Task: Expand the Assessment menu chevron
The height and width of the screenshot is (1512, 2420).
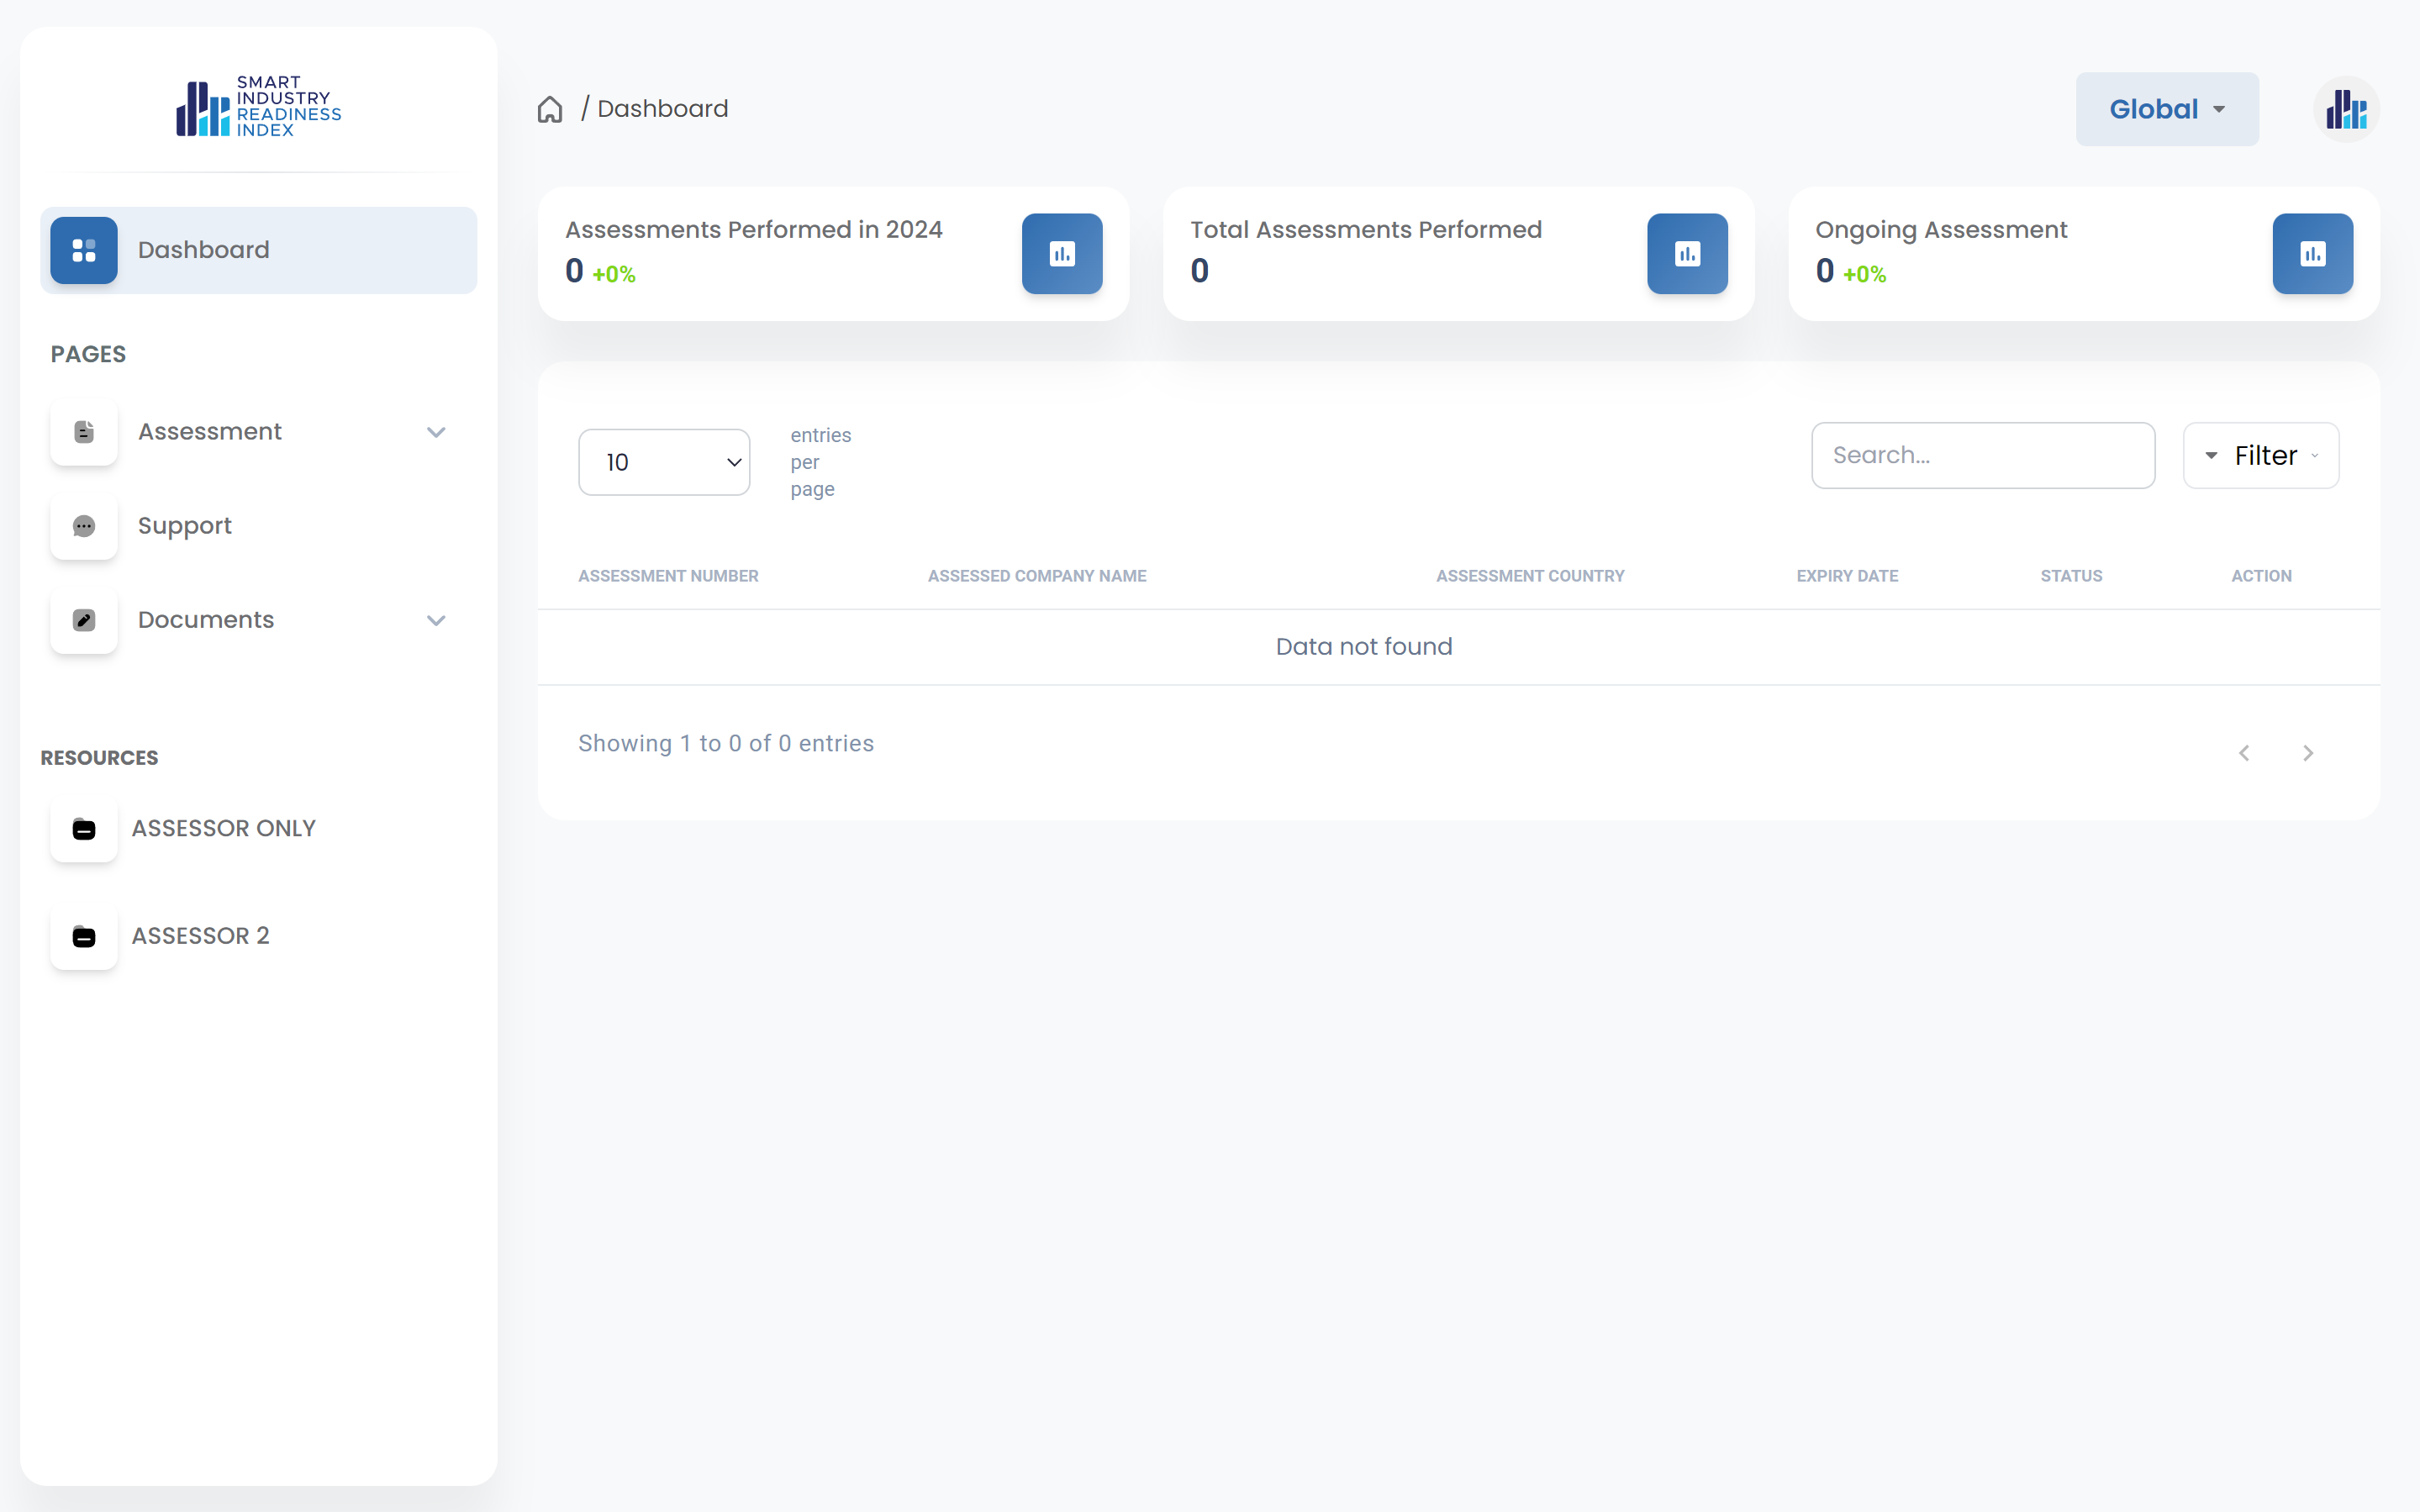Action: 436,432
